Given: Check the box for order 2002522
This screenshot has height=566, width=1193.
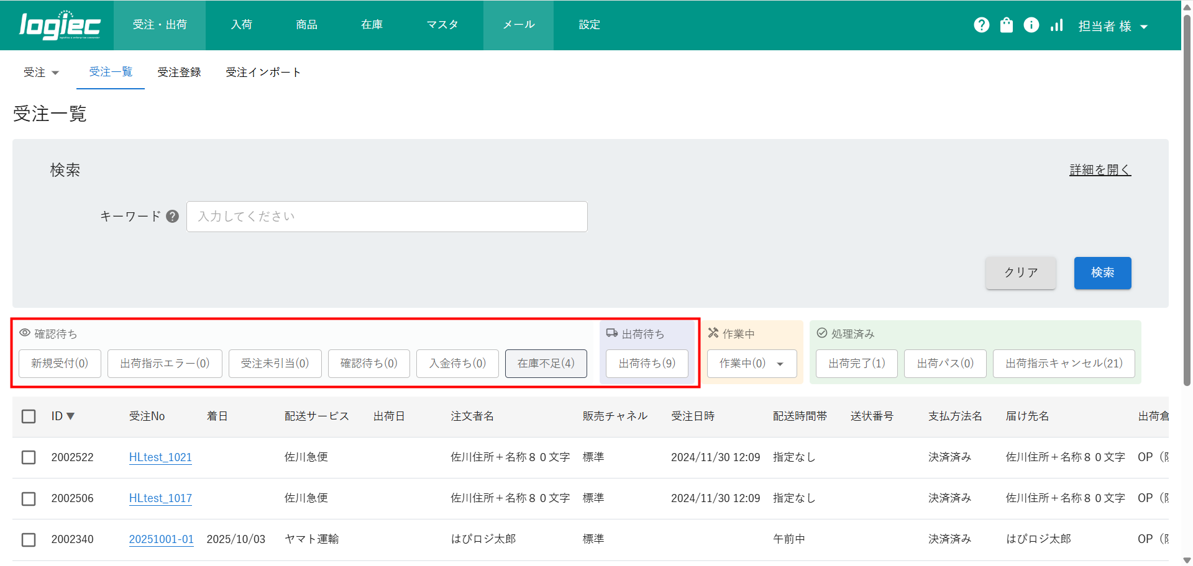Looking at the screenshot, I should [x=29, y=457].
